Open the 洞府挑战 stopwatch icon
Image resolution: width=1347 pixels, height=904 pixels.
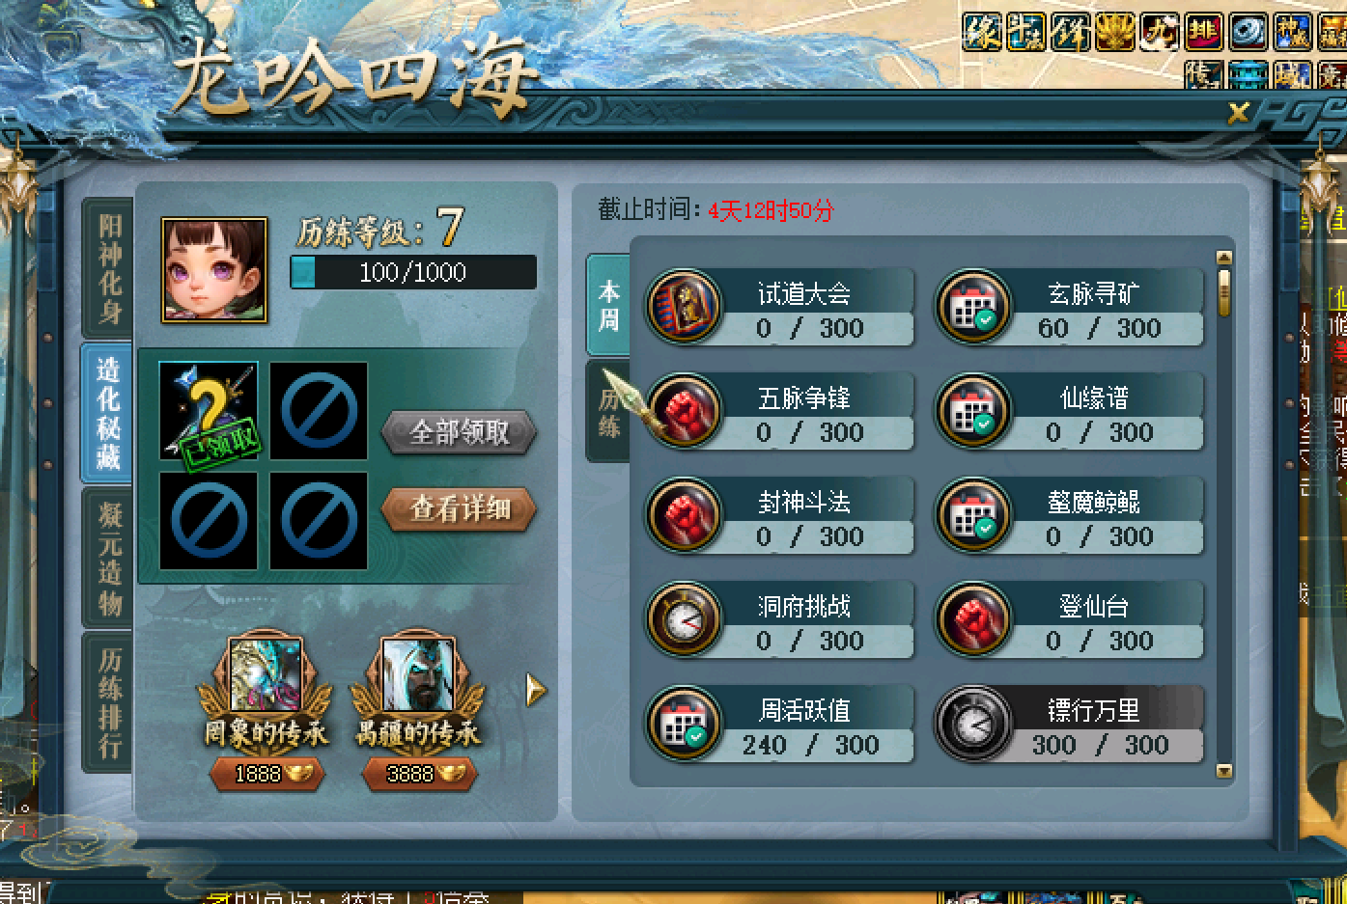684,620
